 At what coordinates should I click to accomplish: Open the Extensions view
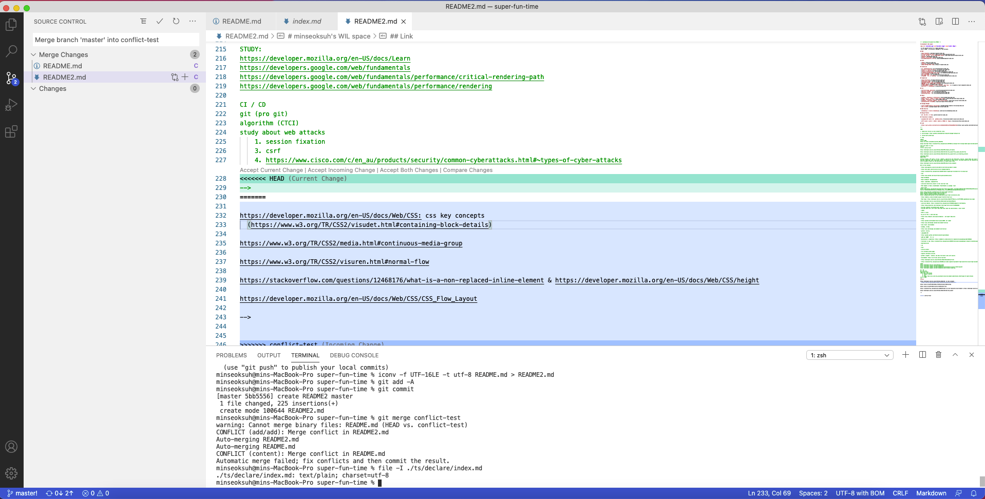point(11,131)
